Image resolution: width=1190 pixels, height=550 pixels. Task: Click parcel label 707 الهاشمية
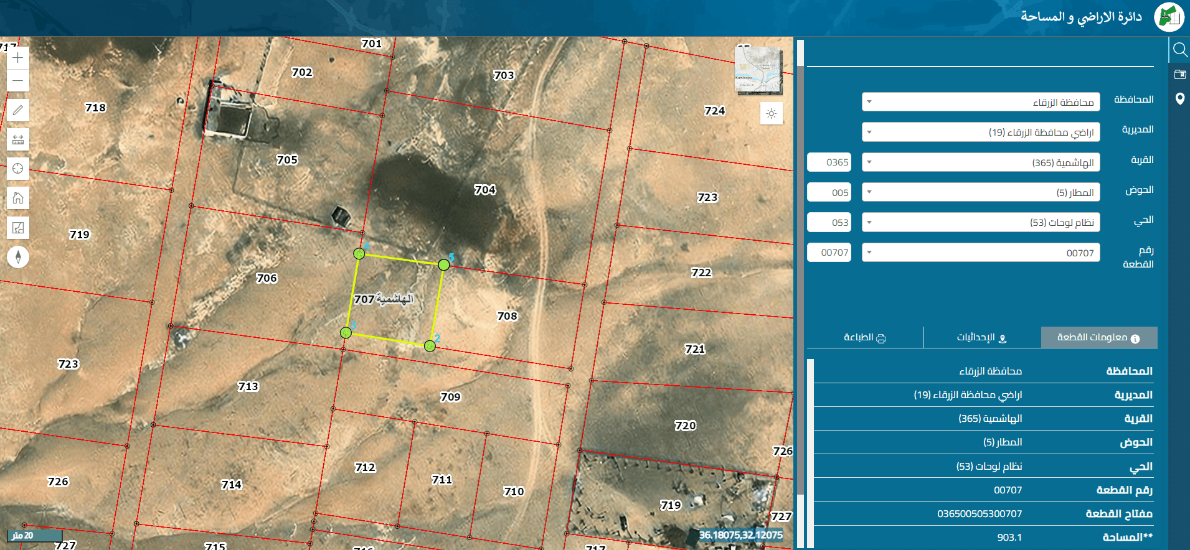coord(384,299)
